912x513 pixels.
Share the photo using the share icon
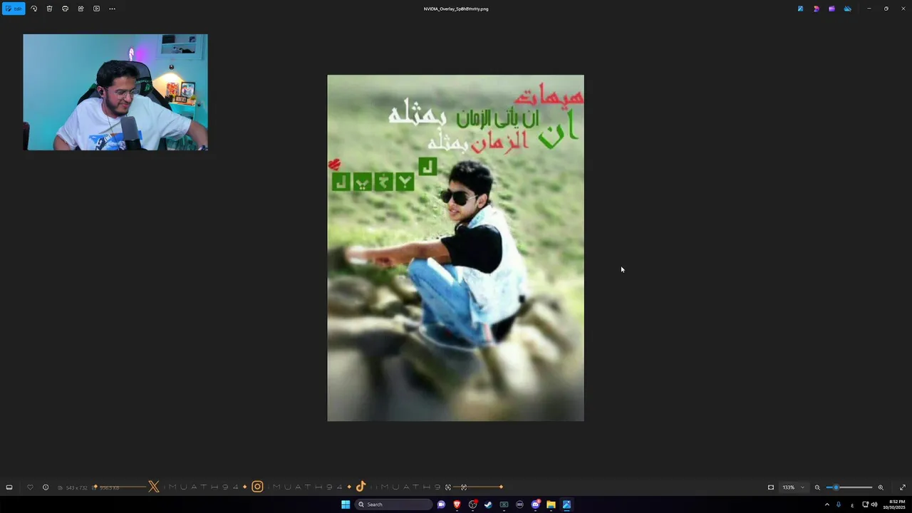click(x=81, y=9)
